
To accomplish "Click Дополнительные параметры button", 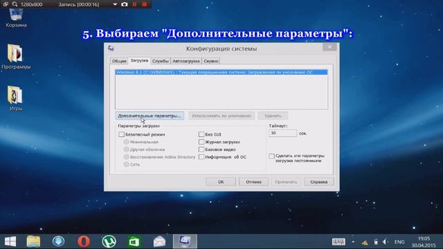I will (150, 116).
